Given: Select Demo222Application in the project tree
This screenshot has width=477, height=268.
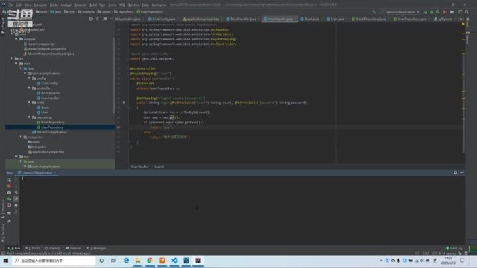Looking at the screenshot, I should pos(52,132).
